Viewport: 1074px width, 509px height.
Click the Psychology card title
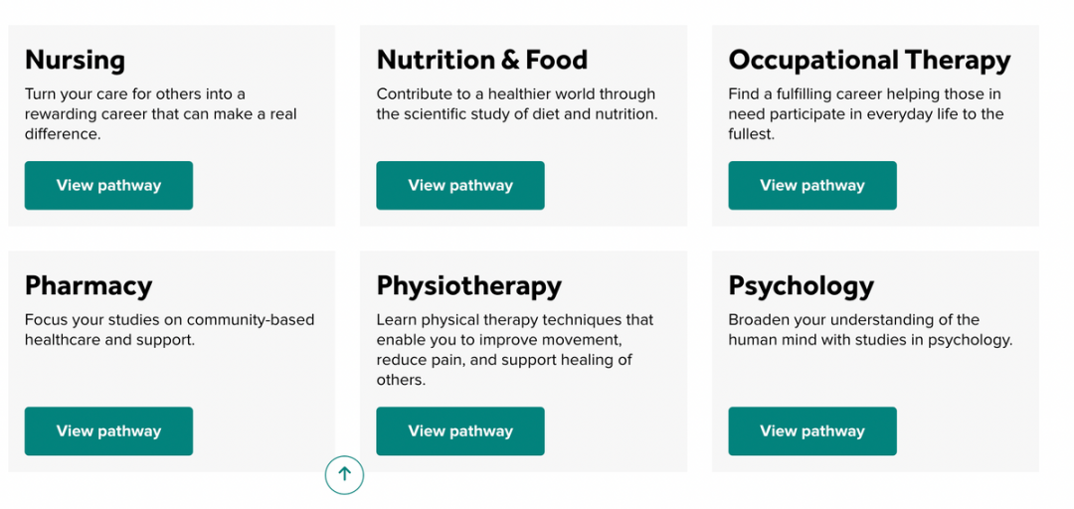(x=801, y=285)
